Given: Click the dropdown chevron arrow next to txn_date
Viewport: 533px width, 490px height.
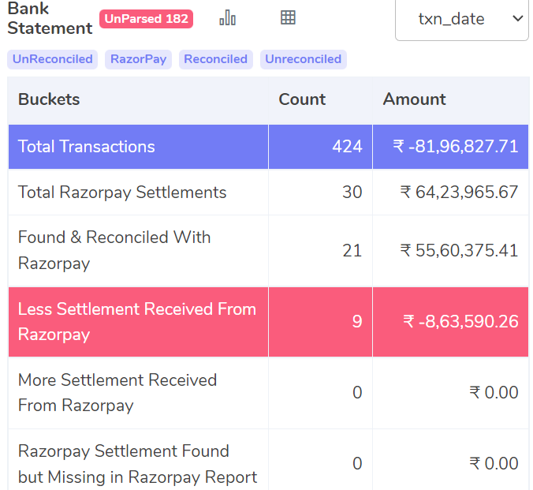Looking at the screenshot, I should point(517,19).
